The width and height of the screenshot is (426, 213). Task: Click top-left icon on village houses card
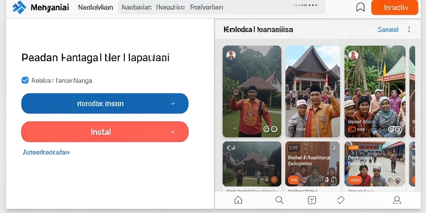231,148
